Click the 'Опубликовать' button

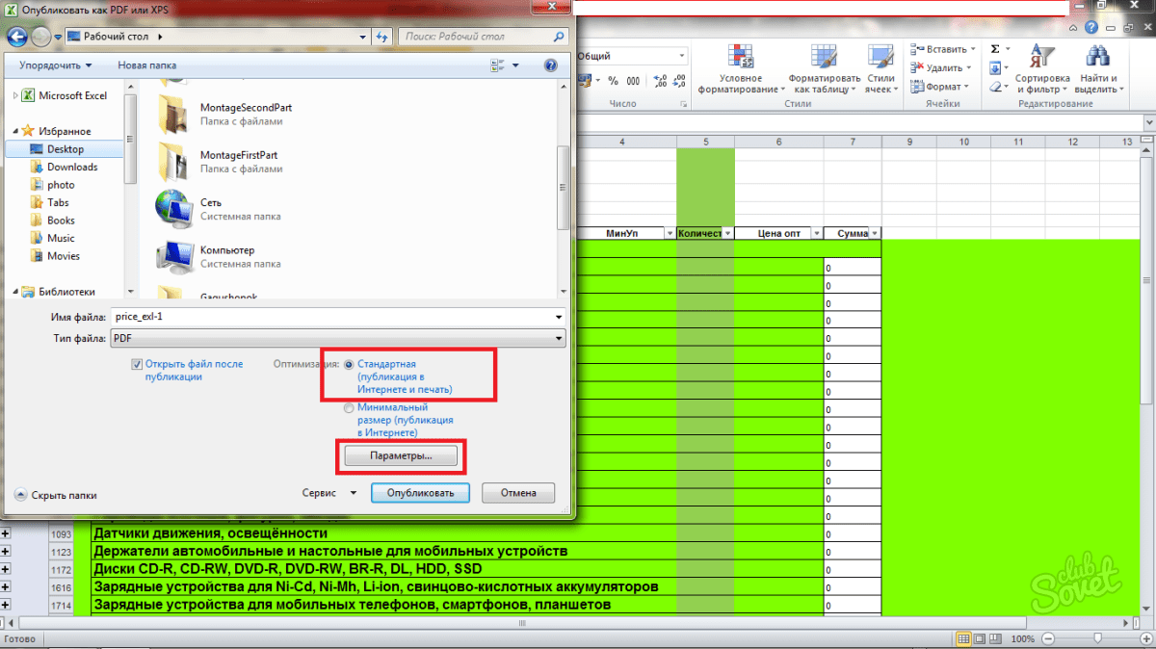(x=420, y=493)
